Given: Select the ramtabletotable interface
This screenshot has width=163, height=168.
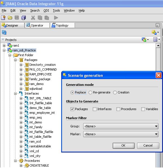Looking at the screenshot, I should pyautogui.click(x=40, y=146).
